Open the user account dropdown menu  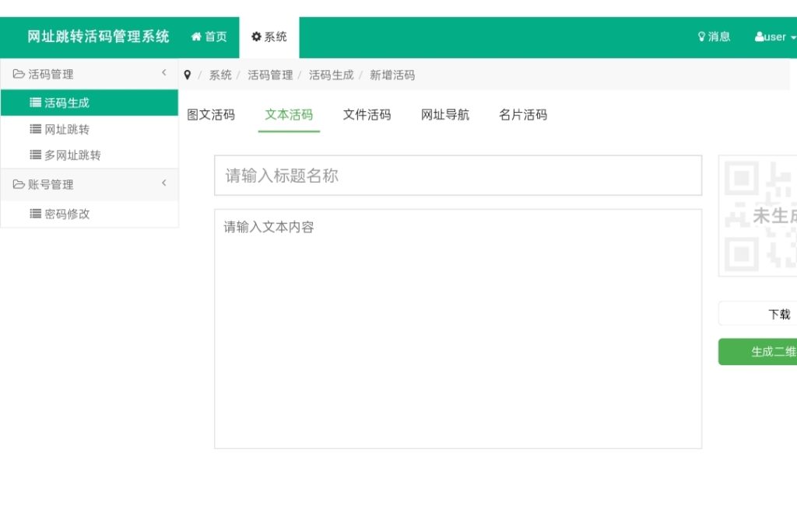(774, 37)
